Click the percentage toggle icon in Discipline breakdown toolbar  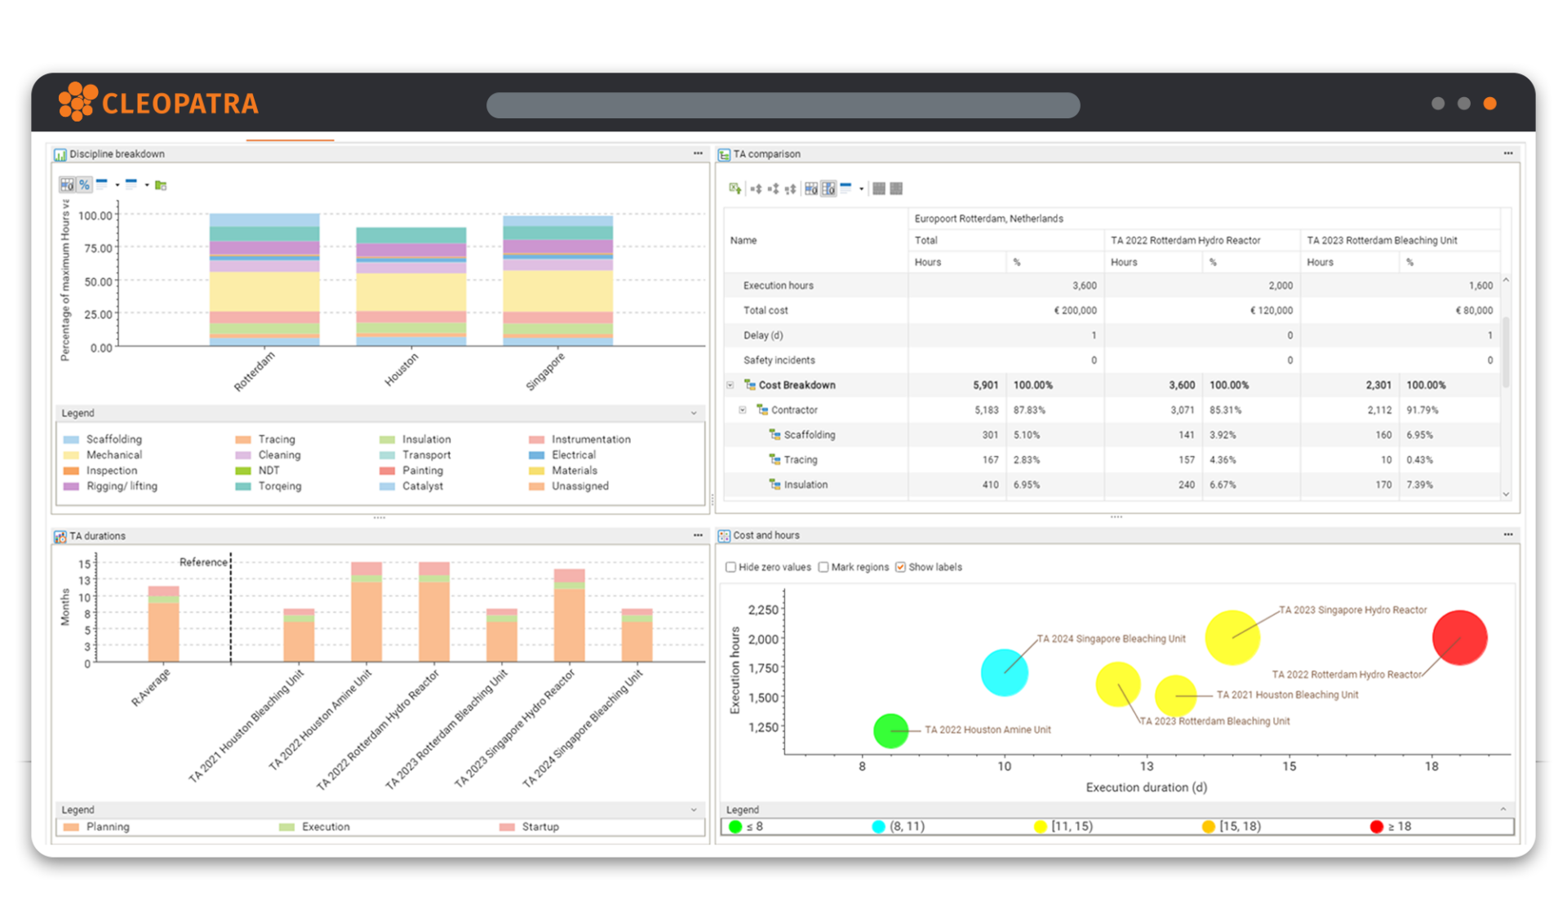[x=84, y=185]
